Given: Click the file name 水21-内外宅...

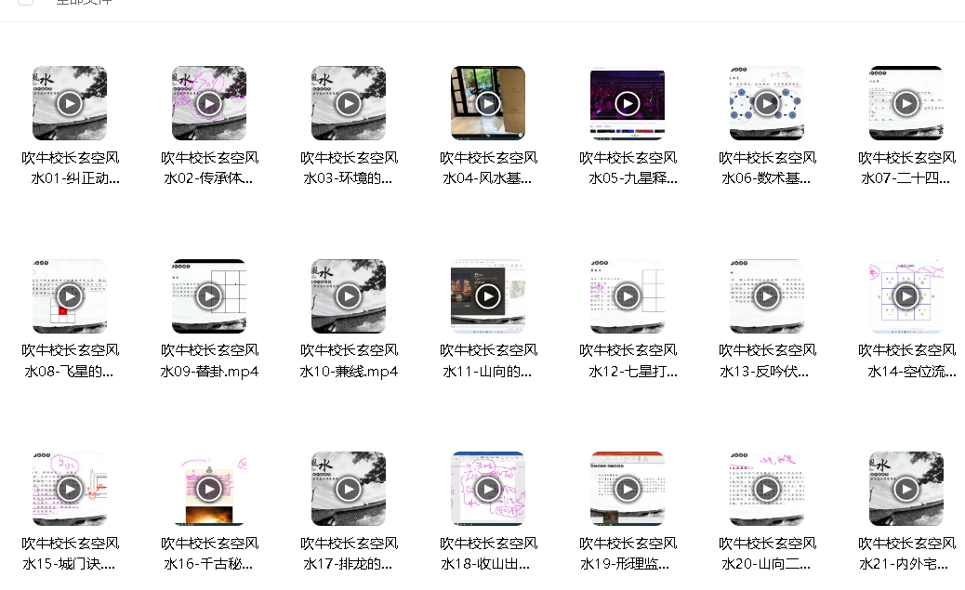Looking at the screenshot, I should click(x=906, y=553).
